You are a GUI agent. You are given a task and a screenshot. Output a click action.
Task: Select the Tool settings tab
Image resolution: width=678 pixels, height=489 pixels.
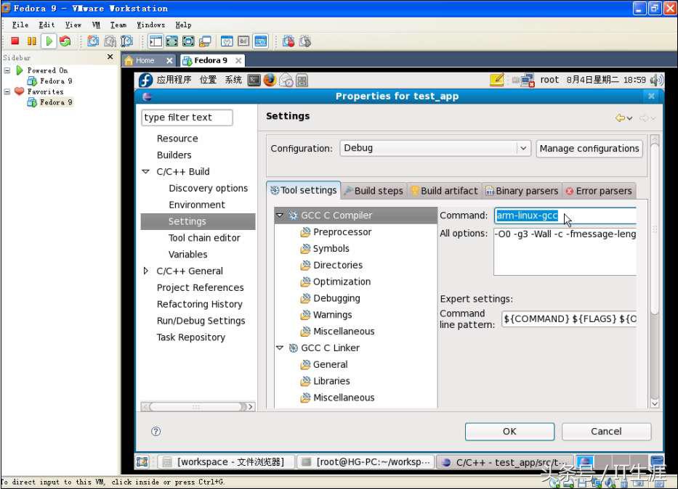coord(304,190)
